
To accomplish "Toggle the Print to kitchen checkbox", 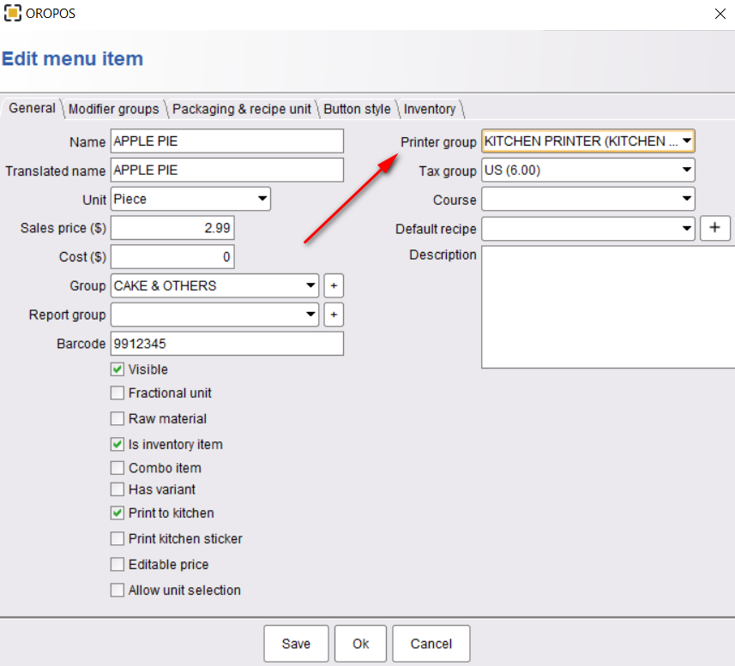I will [x=117, y=513].
